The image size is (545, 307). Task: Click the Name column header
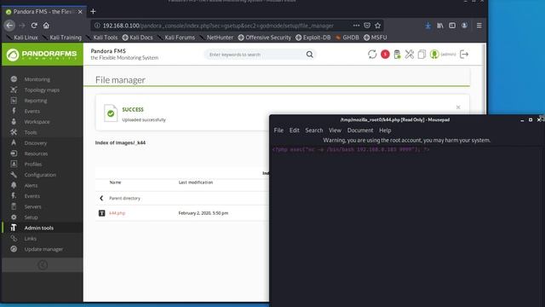(115, 182)
